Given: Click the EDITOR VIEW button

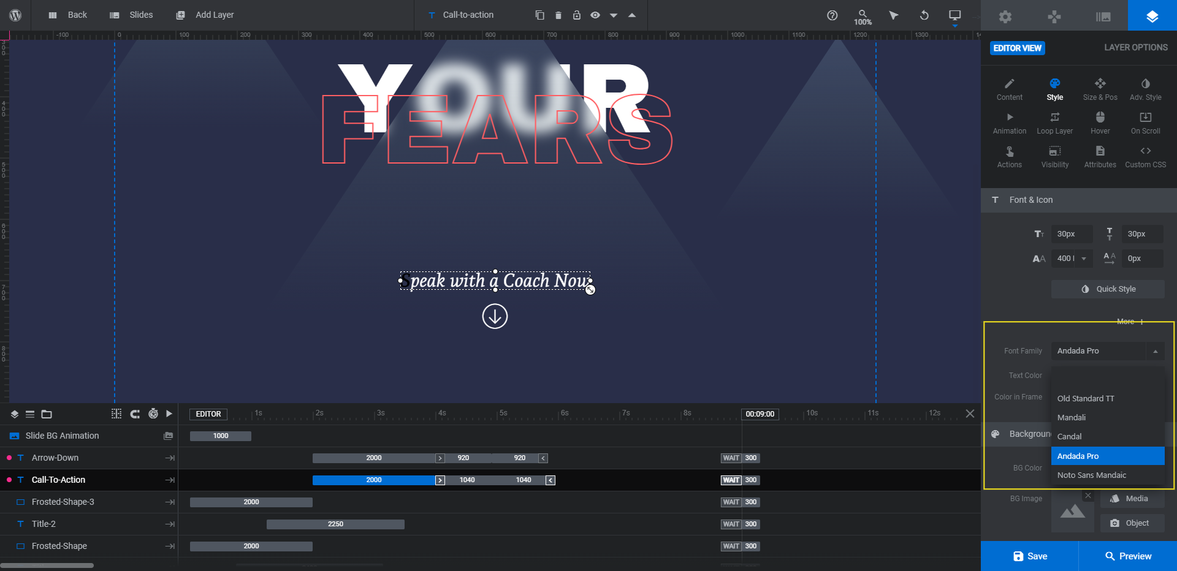Looking at the screenshot, I should click(x=1018, y=48).
